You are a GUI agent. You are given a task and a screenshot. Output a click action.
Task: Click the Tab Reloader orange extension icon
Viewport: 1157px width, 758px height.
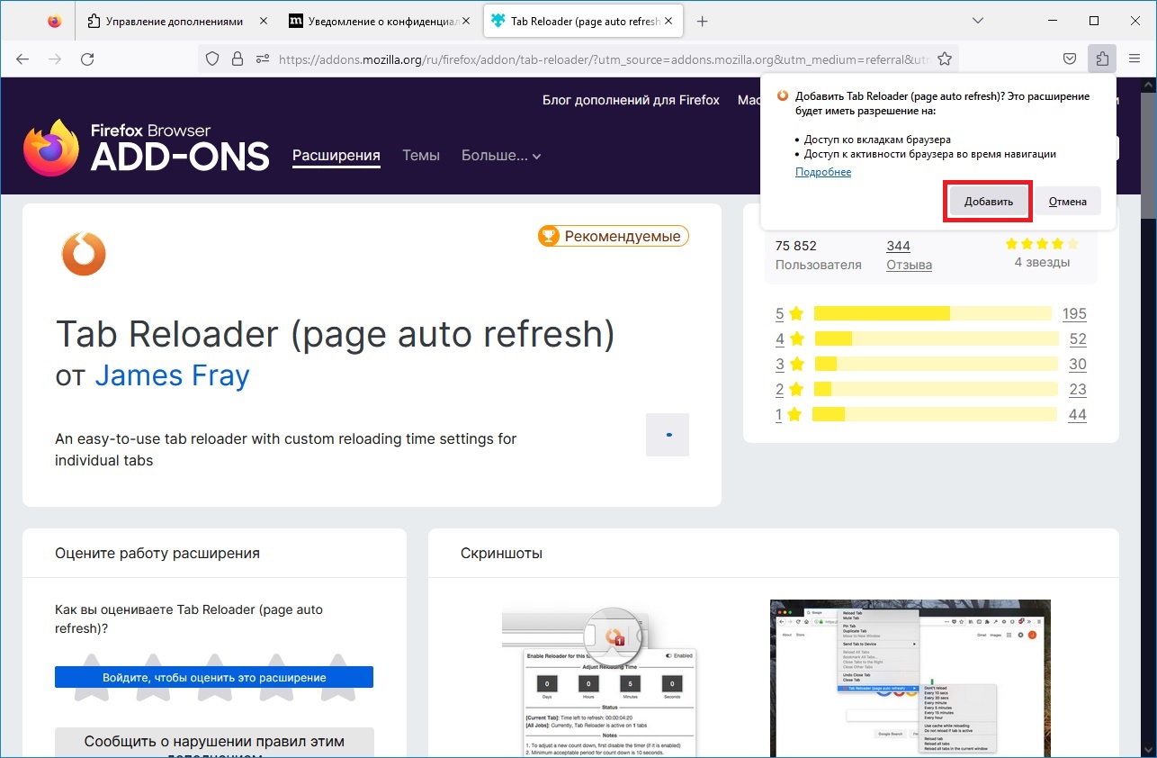tap(84, 254)
